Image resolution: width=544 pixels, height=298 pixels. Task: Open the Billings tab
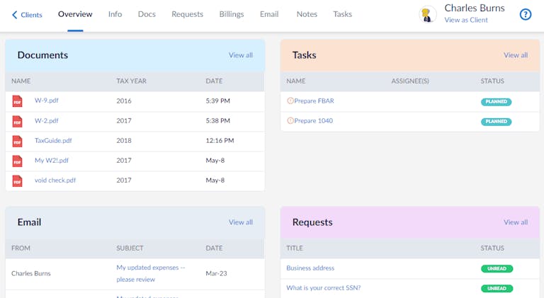point(231,14)
